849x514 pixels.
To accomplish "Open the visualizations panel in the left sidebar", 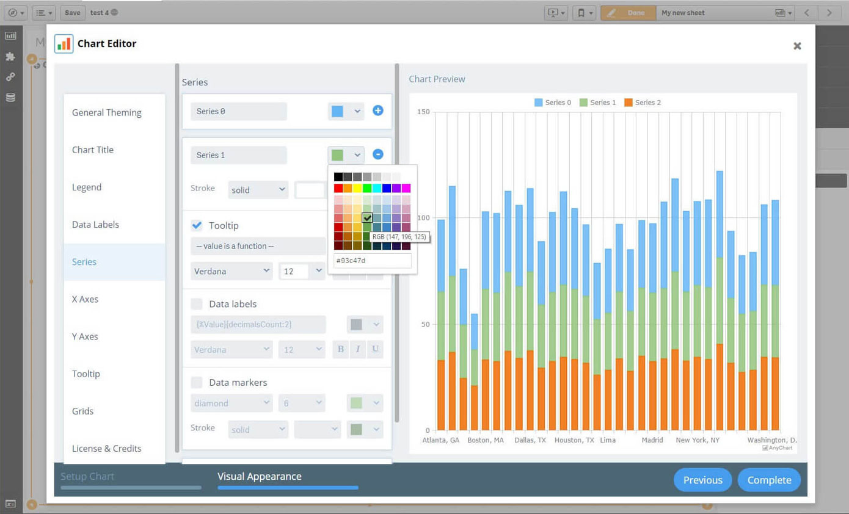I will (x=10, y=35).
